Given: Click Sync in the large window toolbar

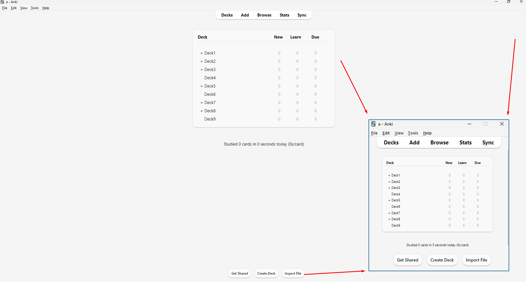Looking at the screenshot, I should point(302,15).
